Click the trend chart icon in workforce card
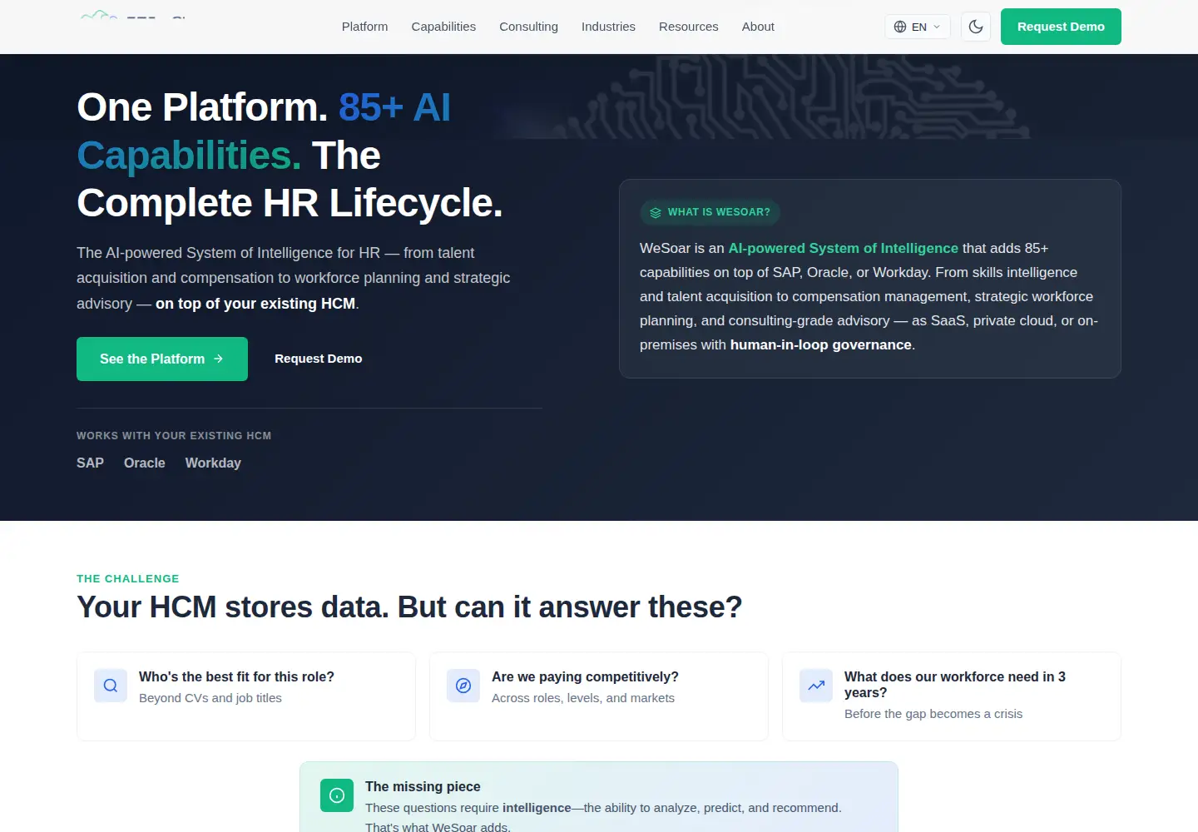Image resolution: width=1198 pixels, height=832 pixels. point(816,686)
